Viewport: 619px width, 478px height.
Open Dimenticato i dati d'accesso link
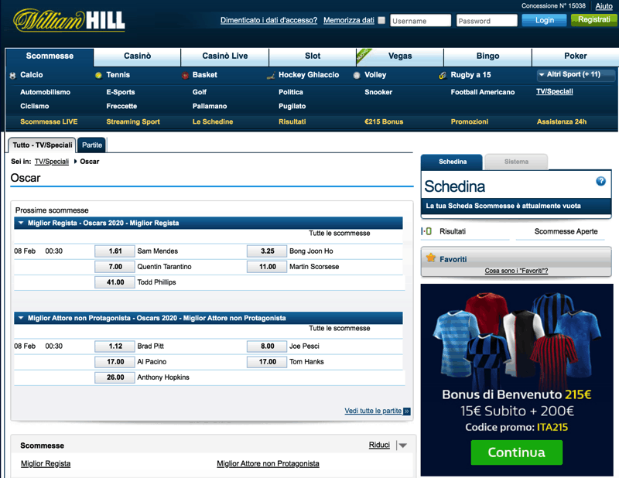click(x=268, y=20)
